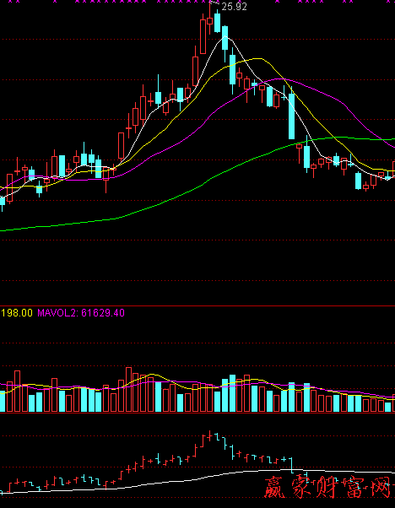Screen dimensions: 395x508
Task: Click the yellow 198.00 volume value
Action: [17, 313]
